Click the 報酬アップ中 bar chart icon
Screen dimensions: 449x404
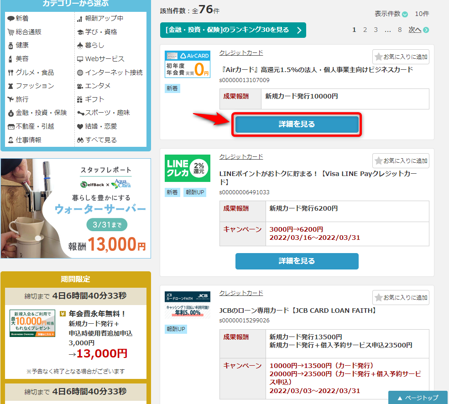point(80,19)
